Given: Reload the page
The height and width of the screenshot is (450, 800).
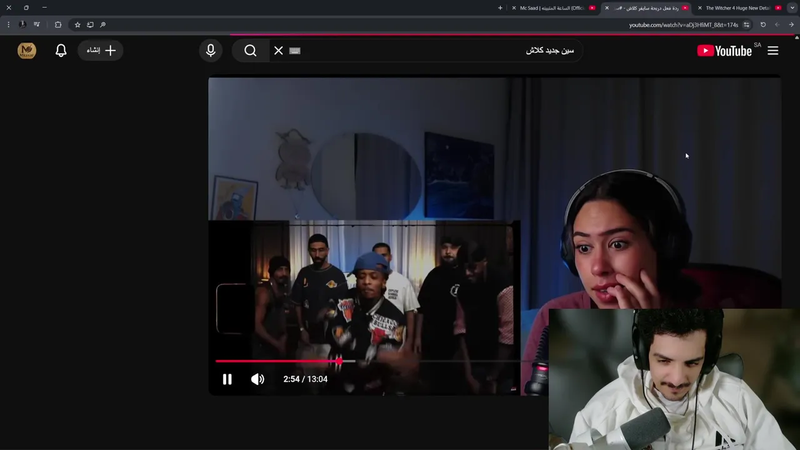Looking at the screenshot, I should 762,25.
